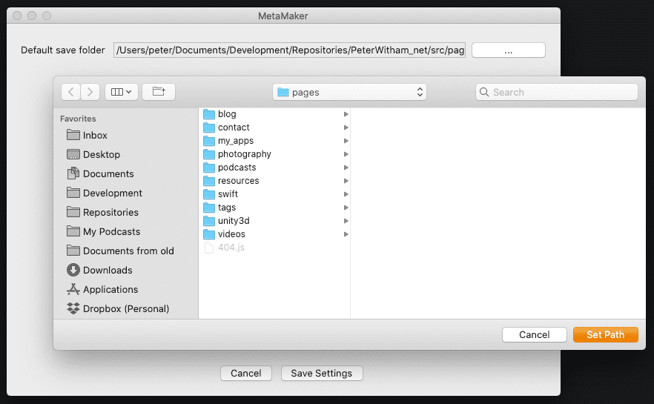Select the swift folder
The width and height of the screenshot is (654, 404).
(x=275, y=194)
